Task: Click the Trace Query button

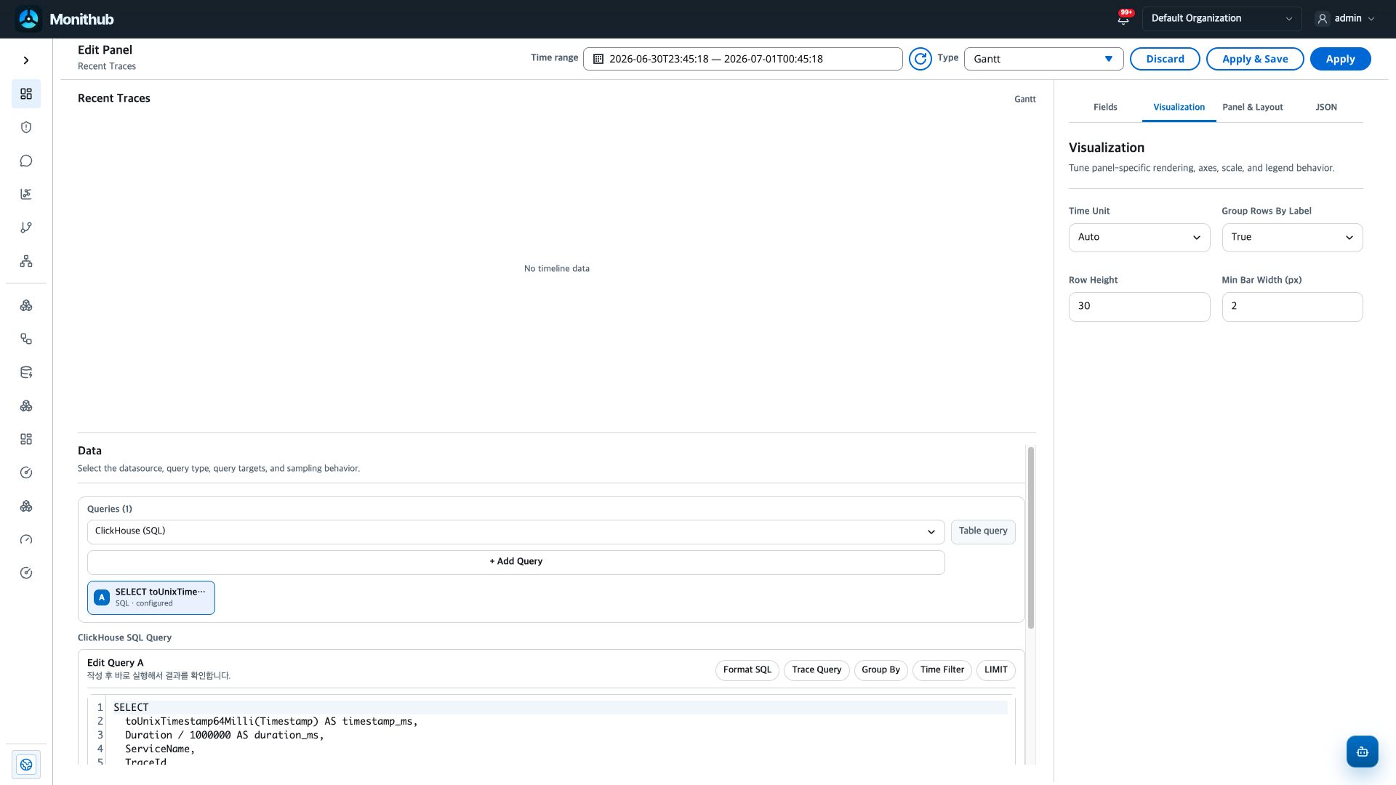Action: (817, 670)
